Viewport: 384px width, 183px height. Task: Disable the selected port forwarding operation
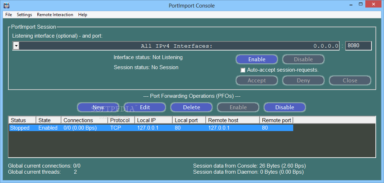point(285,107)
